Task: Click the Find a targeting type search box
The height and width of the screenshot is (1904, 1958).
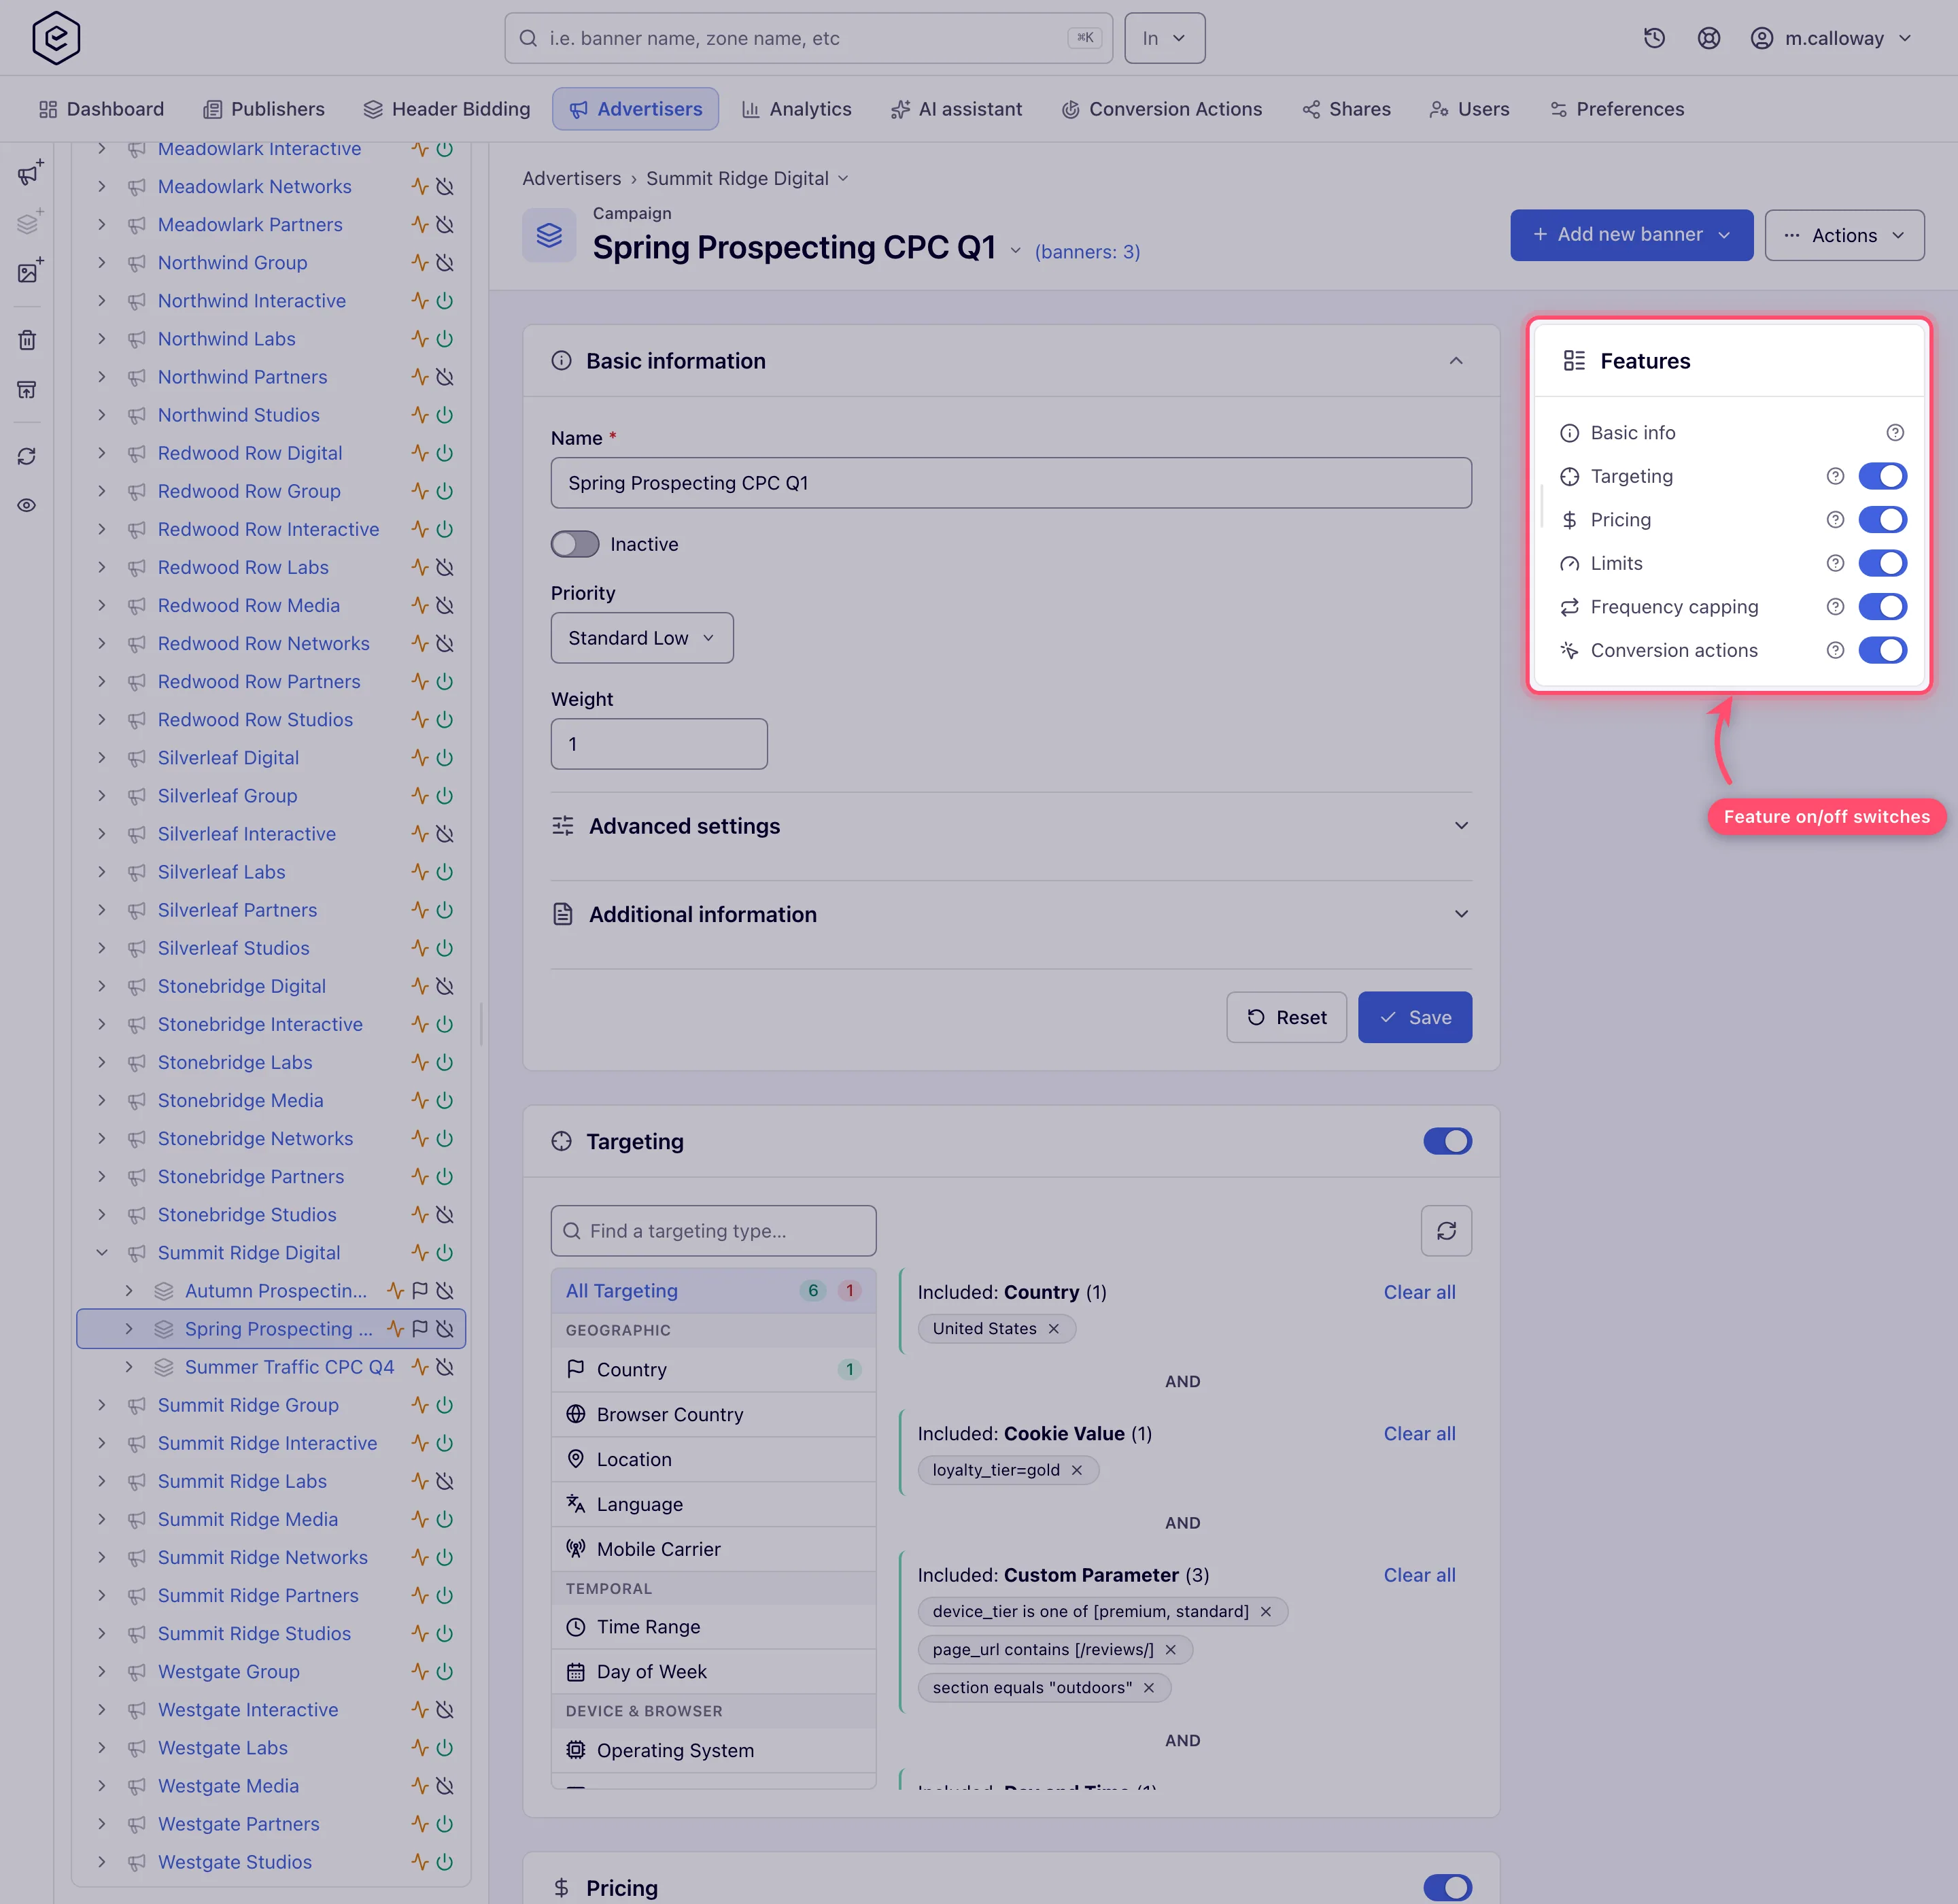Action: pos(713,1230)
